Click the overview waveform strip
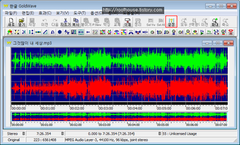Viewport: 240px width, 145px height. [119, 117]
